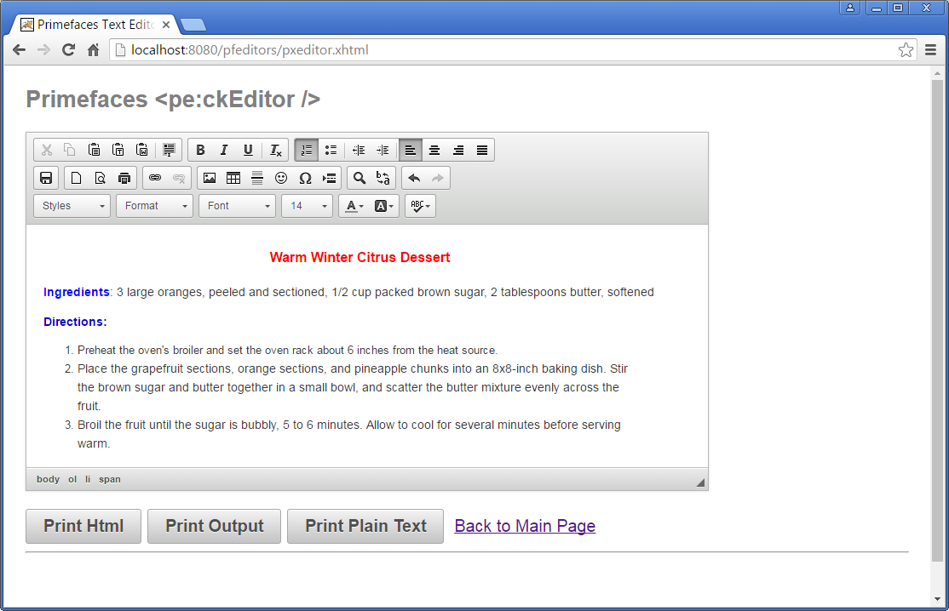Toggle Align Right
This screenshot has width=949, height=611.
click(x=458, y=150)
